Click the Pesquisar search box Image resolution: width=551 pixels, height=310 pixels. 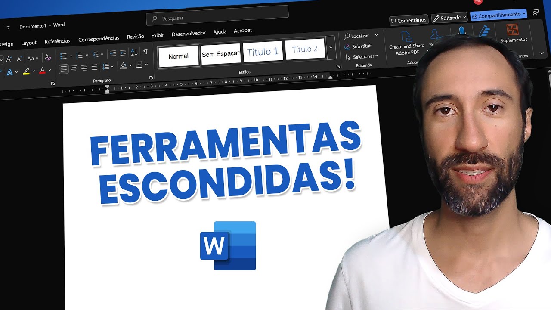pos(217,15)
